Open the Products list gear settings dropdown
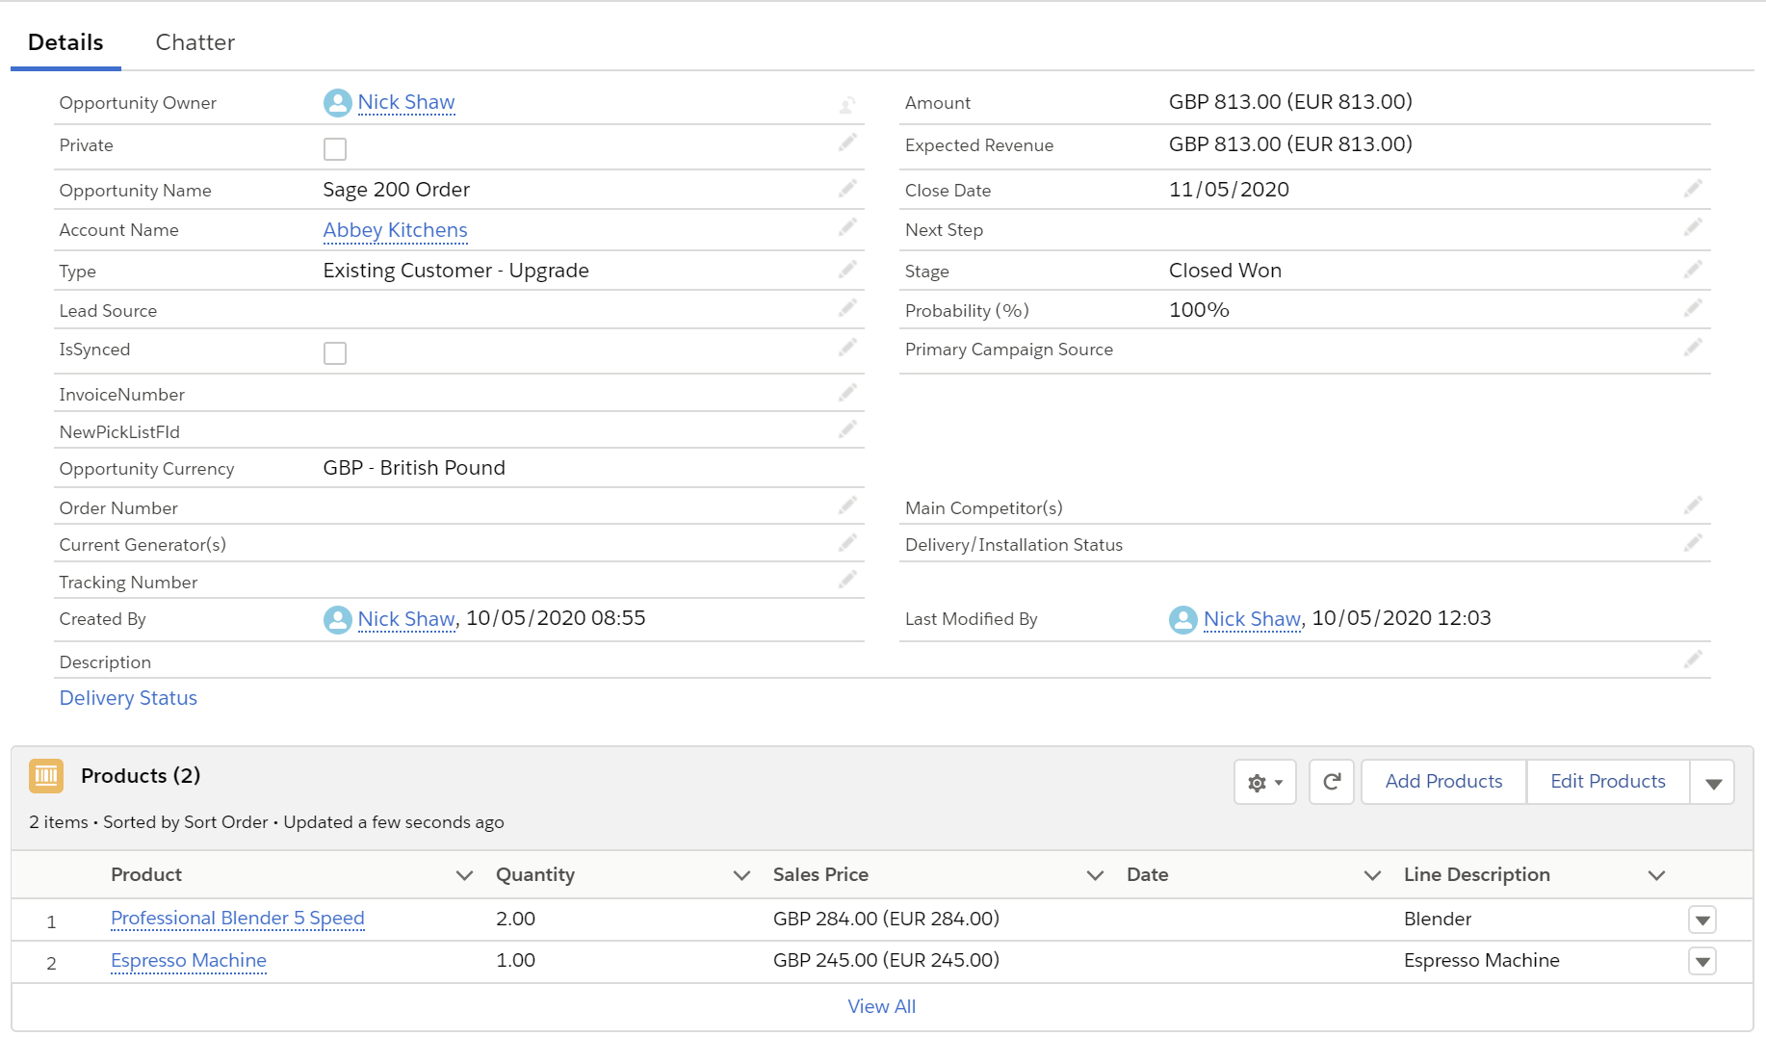Screen dimensions: 1766x1037 point(1265,782)
